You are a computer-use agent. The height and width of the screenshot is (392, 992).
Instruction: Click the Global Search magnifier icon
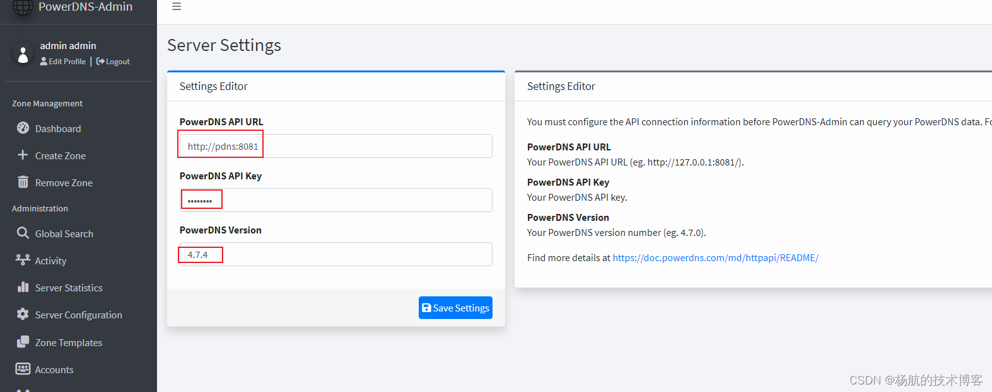23,233
